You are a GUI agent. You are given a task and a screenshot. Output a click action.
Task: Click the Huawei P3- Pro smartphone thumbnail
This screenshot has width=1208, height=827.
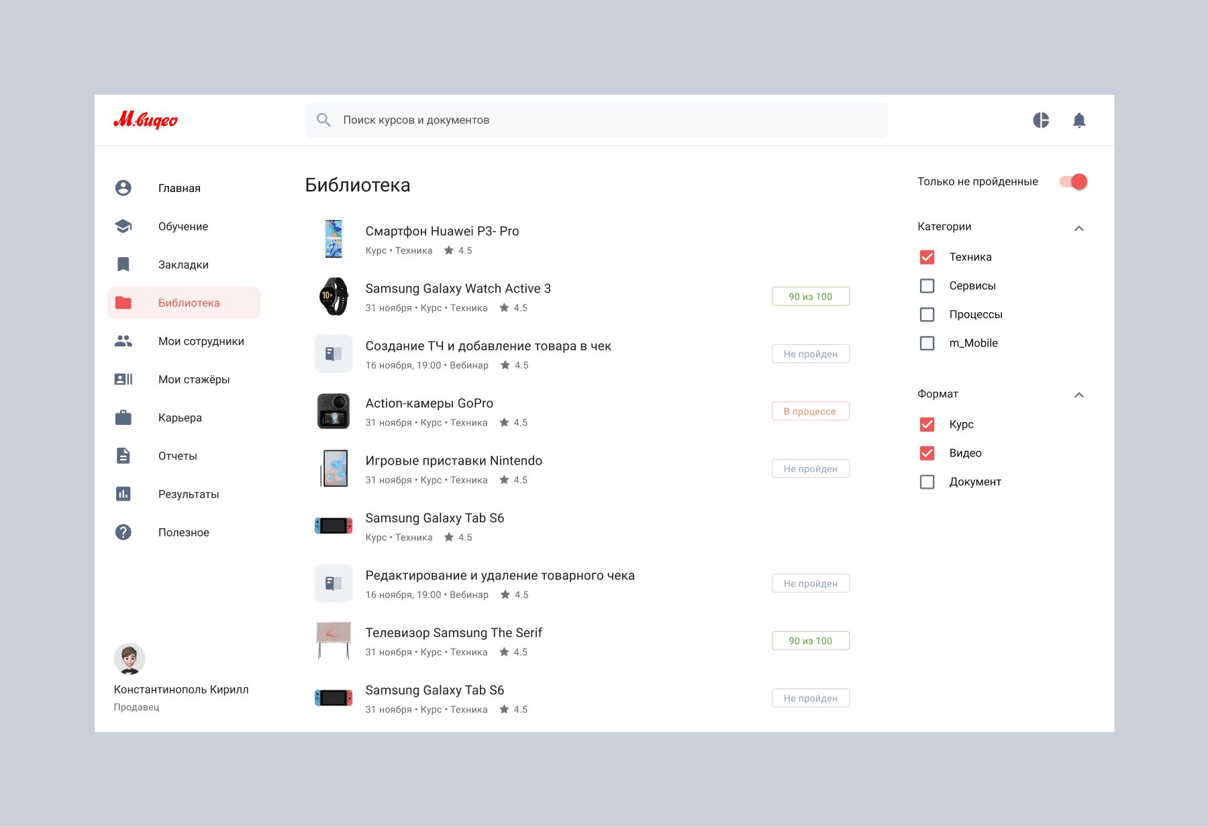(334, 239)
